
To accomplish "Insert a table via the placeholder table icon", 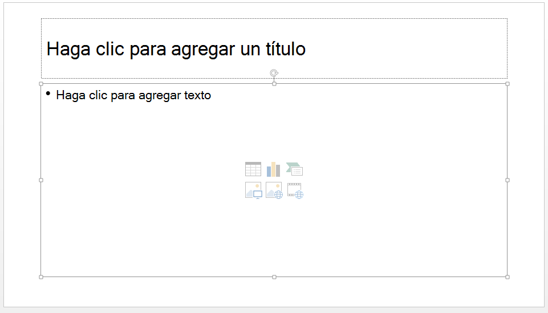I will [253, 169].
